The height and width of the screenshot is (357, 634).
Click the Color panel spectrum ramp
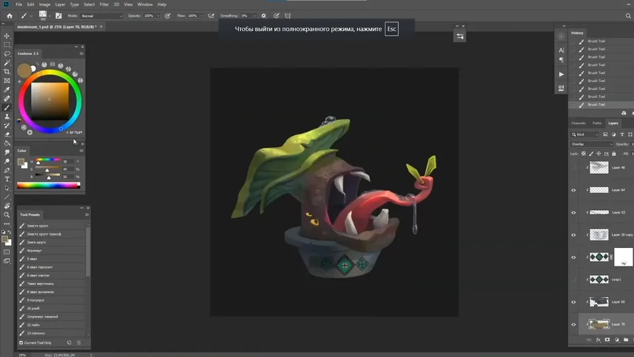click(48, 185)
